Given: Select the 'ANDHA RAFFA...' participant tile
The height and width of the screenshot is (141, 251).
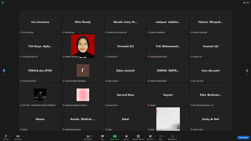Looking at the screenshot, I should (x=168, y=70).
